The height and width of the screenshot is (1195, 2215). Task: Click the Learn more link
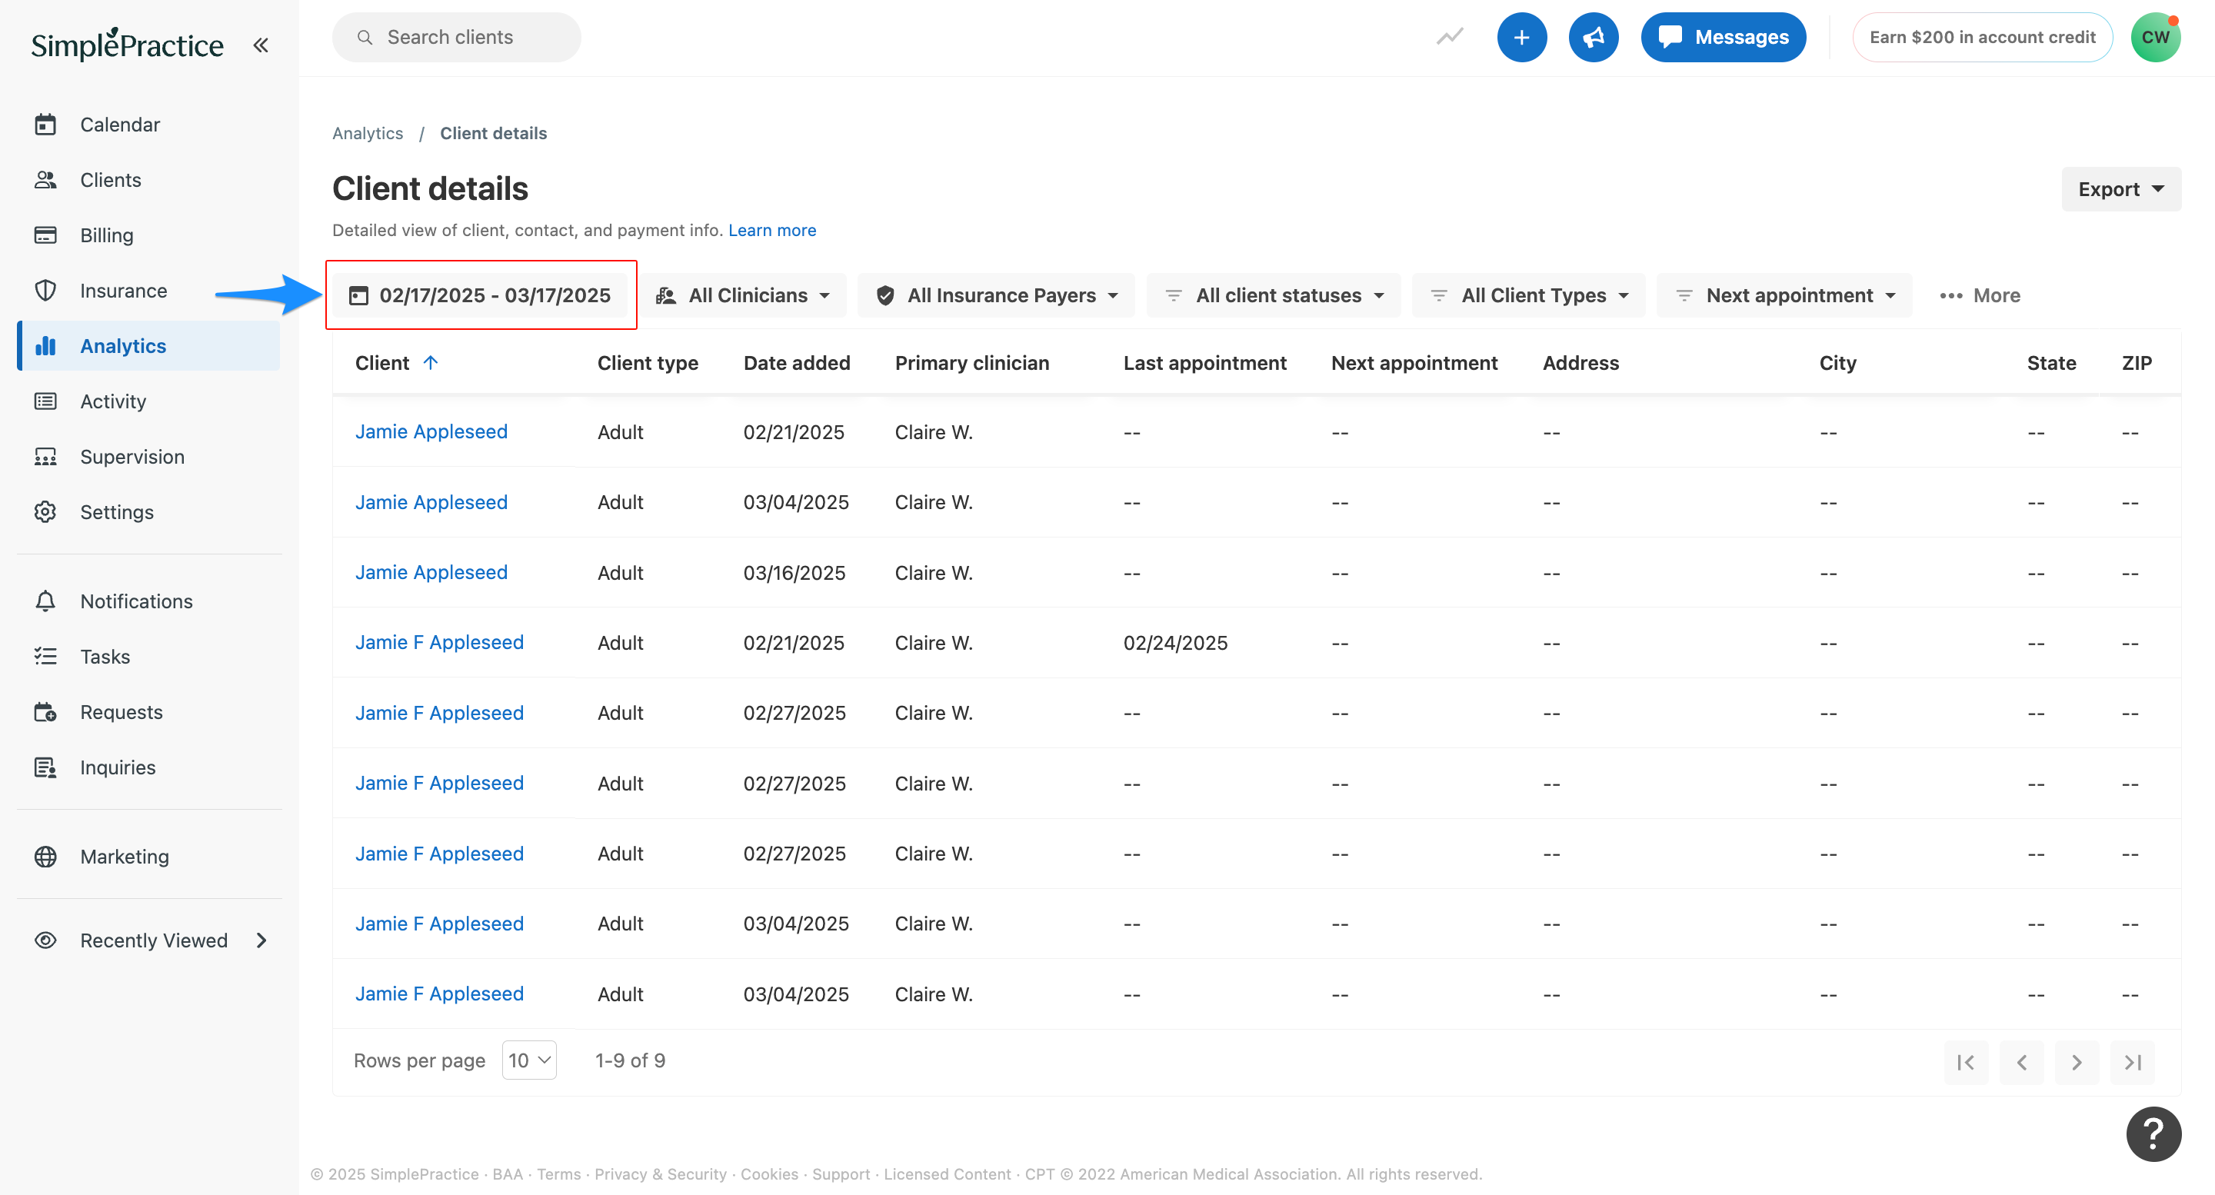coord(771,231)
